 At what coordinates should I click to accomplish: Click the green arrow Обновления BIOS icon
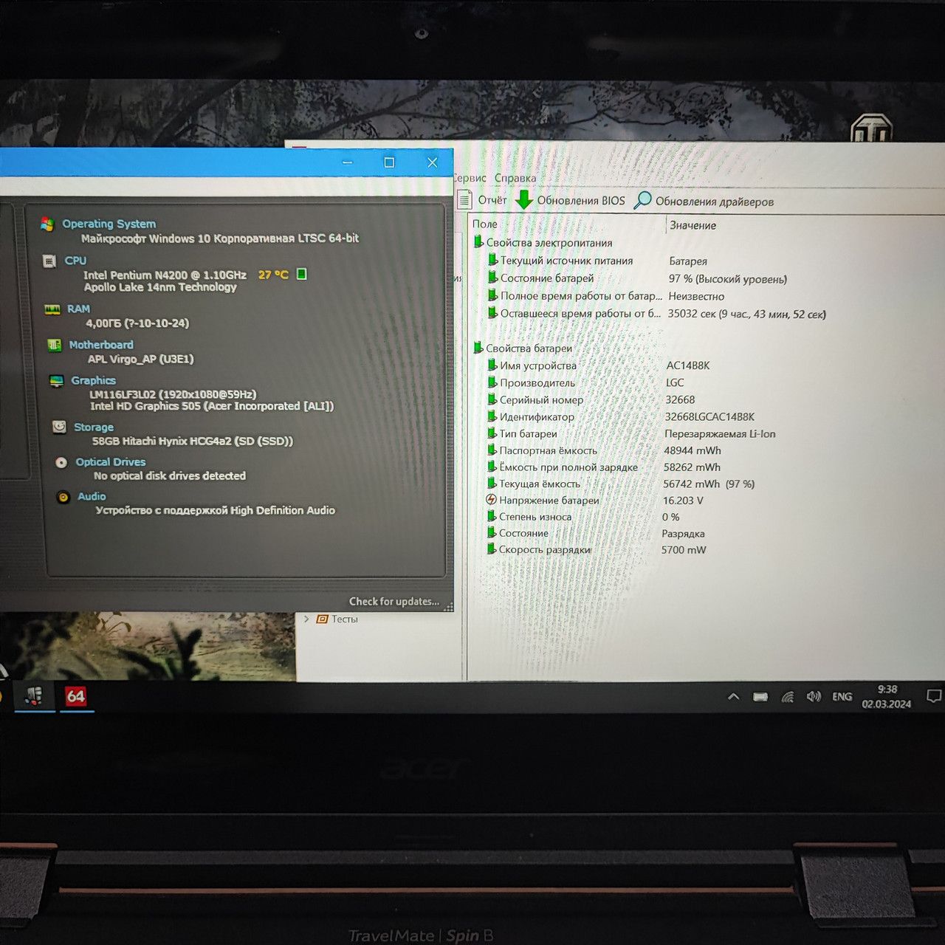[x=523, y=199]
